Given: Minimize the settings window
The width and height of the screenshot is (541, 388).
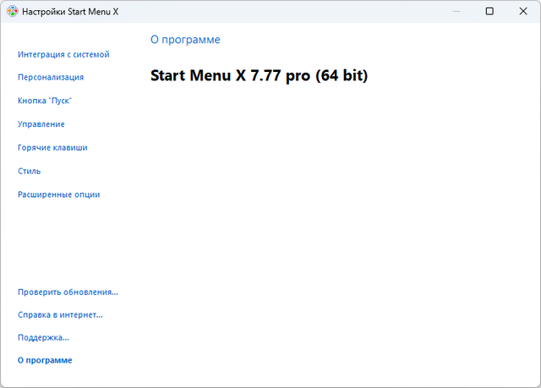Looking at the screenshot, I should (x=456, y=11).
